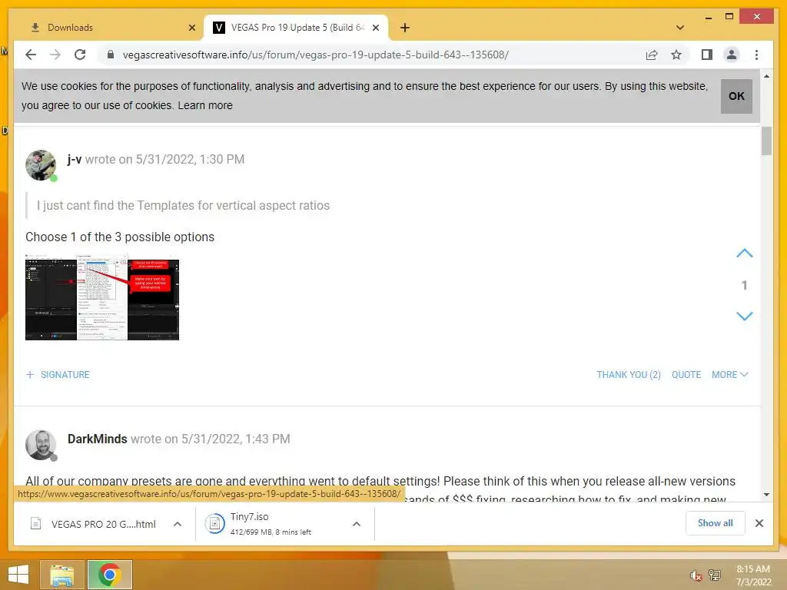Click the muted volume tray icon
Screen dimensions: 787x590
(696, 575)
